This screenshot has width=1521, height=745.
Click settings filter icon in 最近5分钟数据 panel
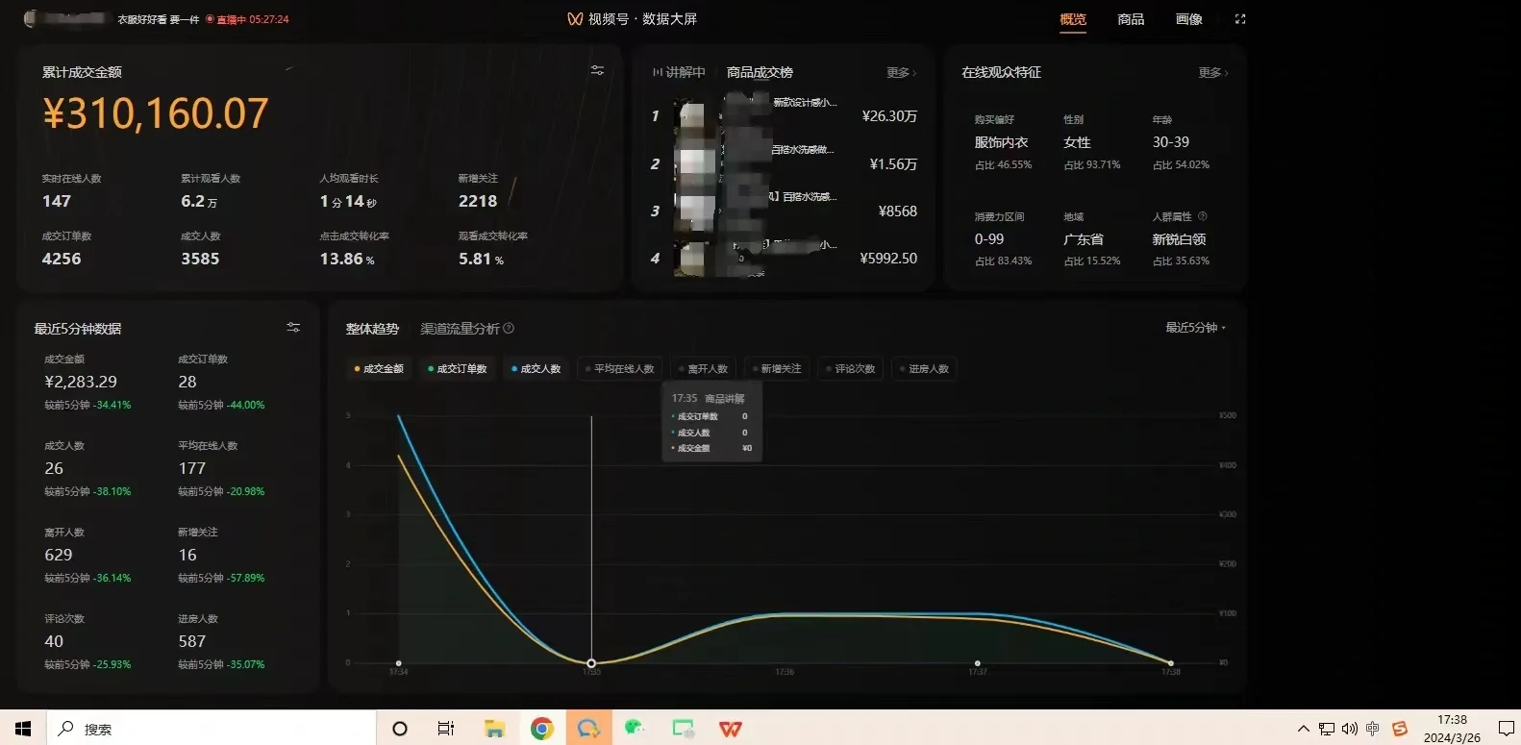pyautogui.click(x=293, y=328)
